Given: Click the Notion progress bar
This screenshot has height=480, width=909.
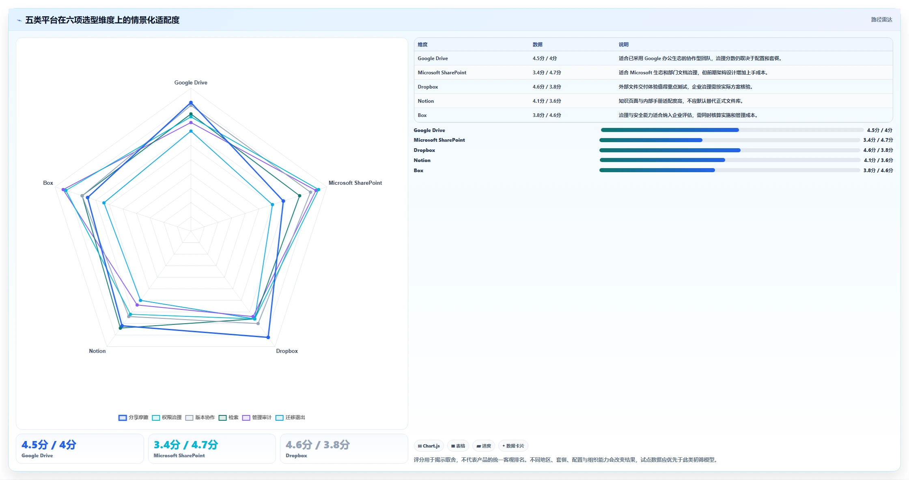Looking at the screenshot, I should tap(730, 160).
